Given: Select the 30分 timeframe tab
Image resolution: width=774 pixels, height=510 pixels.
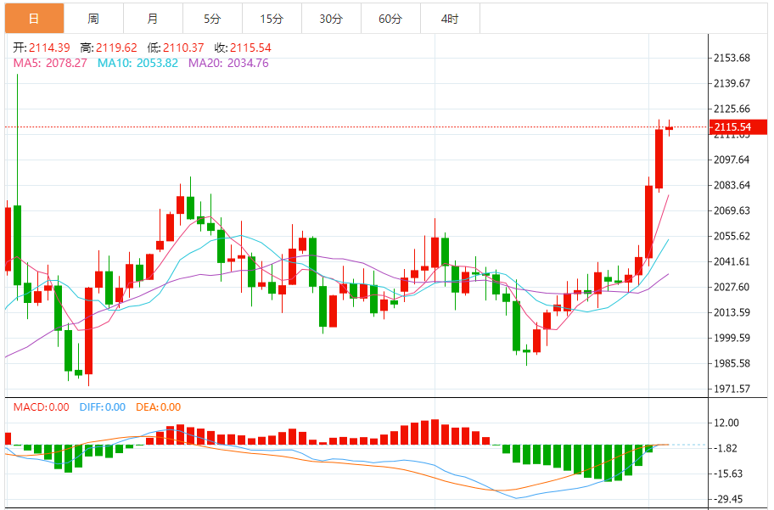Looking at the screenshot, I should pos(331,19).
